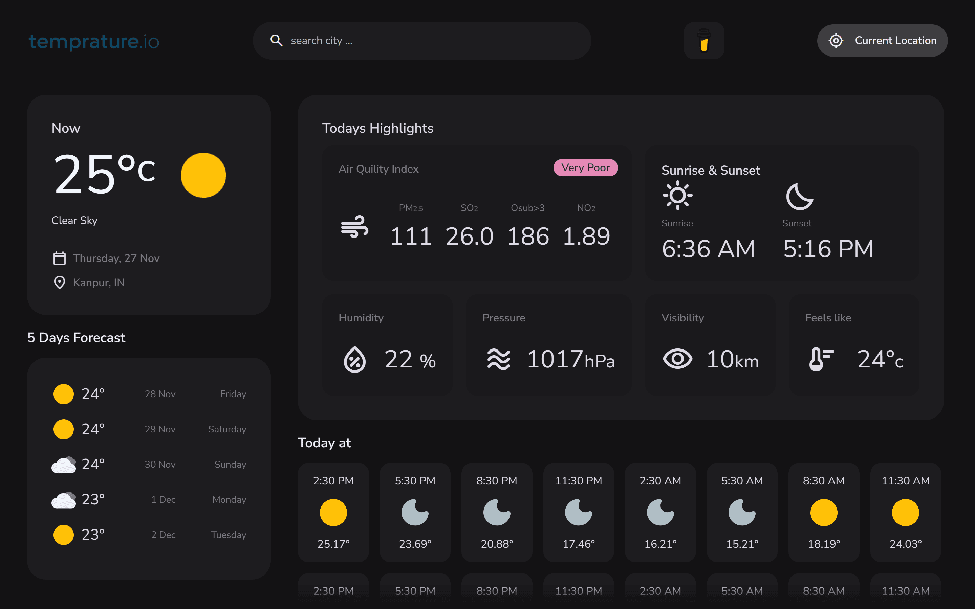Click the pressure waves icon
The width and height of the screenshot is (975, 609).
click(498, 359)
